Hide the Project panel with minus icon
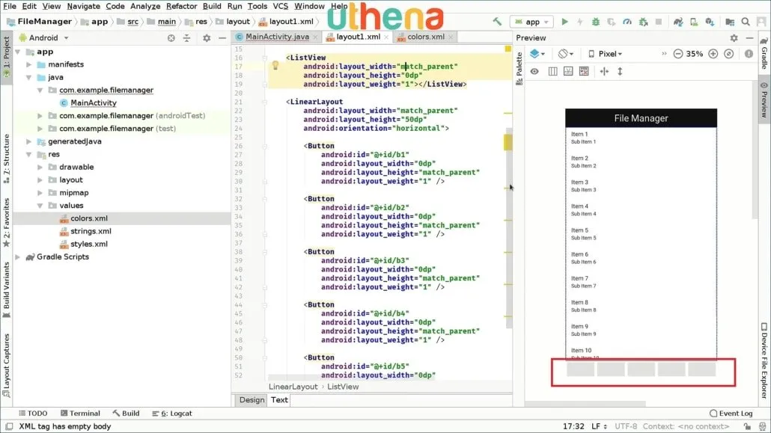Viewport: 771px width, 433px height. tap(222, 38)
